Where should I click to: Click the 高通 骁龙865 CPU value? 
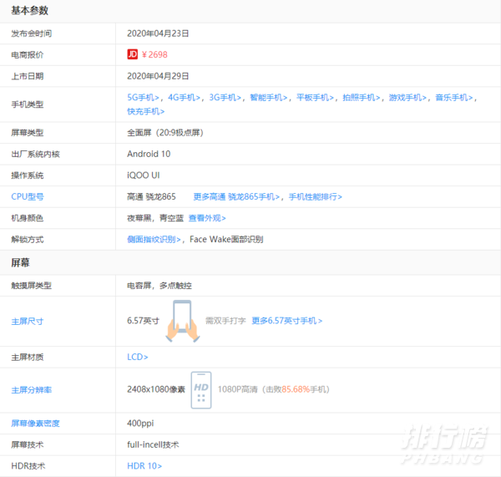tap(151, 196)
